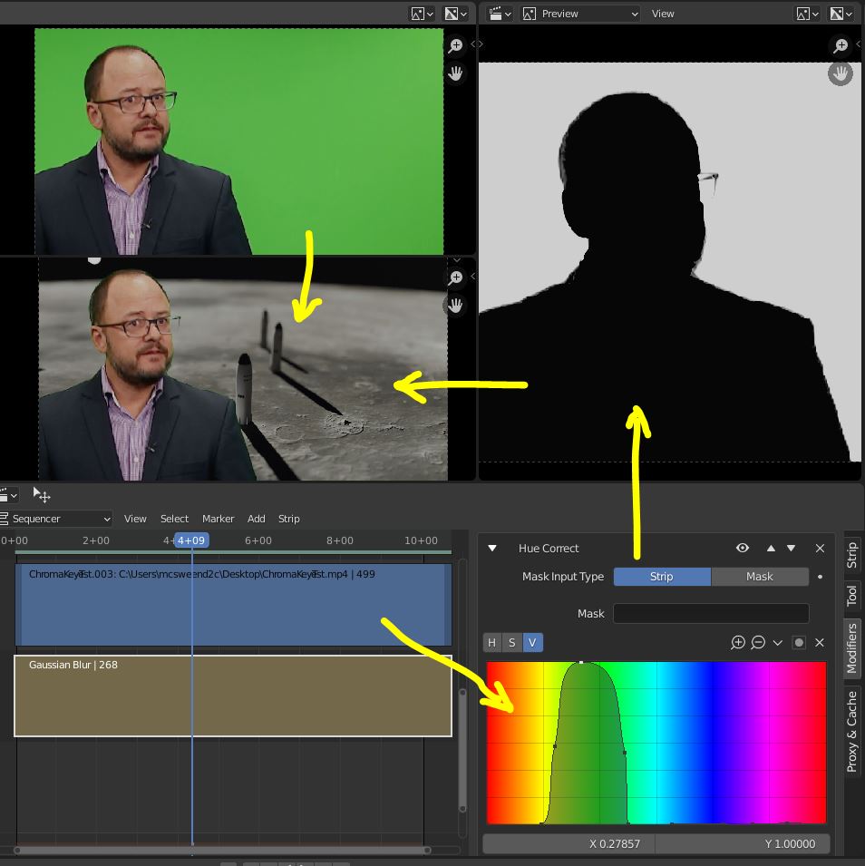The width and height of the screenshot is (865, 866).
Task: Click zoom icon in black silhouette mask preview
Action: pyautogui.click(x=841, y=45)
